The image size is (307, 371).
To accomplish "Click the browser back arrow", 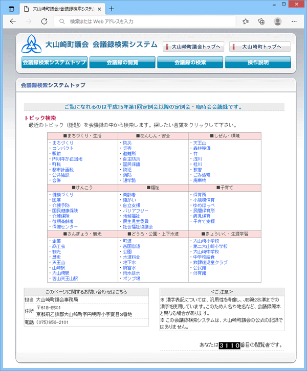I will point(13,21).
